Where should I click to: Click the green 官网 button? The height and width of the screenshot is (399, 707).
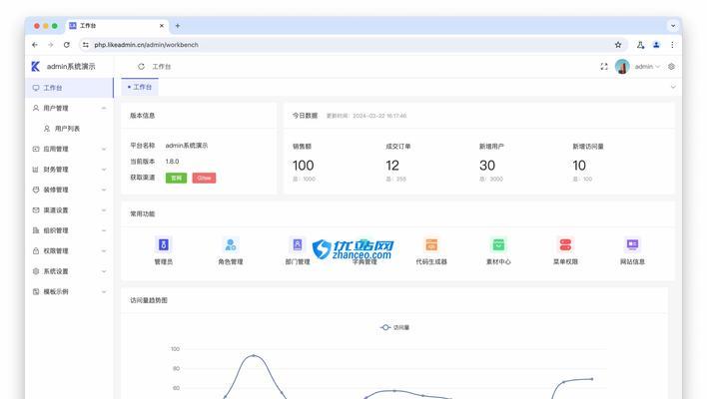coord(176,178)
